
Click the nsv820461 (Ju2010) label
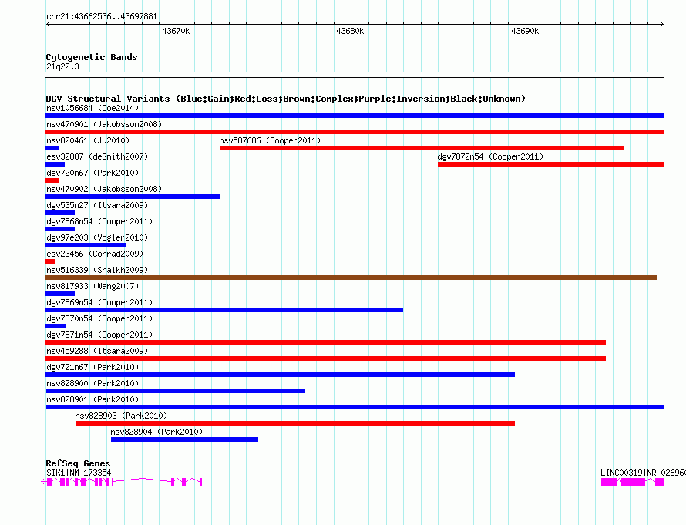pos(88,140)
